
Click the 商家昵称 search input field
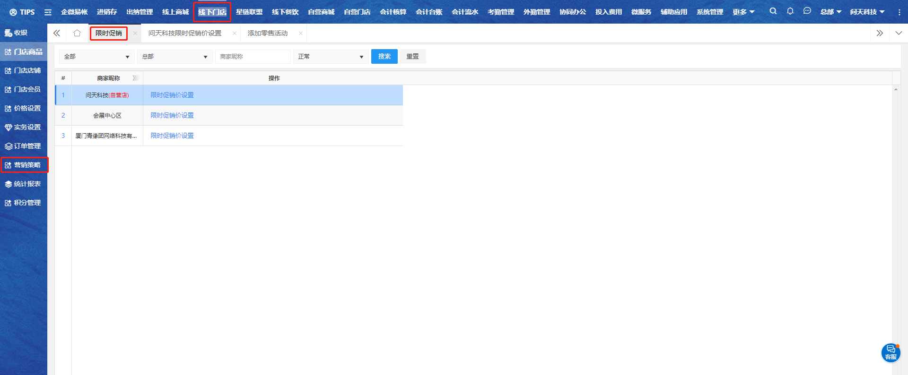pos(253,57)
